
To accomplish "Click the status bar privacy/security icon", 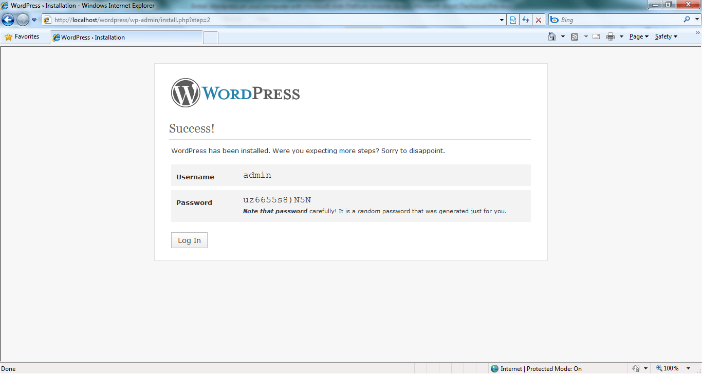I will (636, 368).
